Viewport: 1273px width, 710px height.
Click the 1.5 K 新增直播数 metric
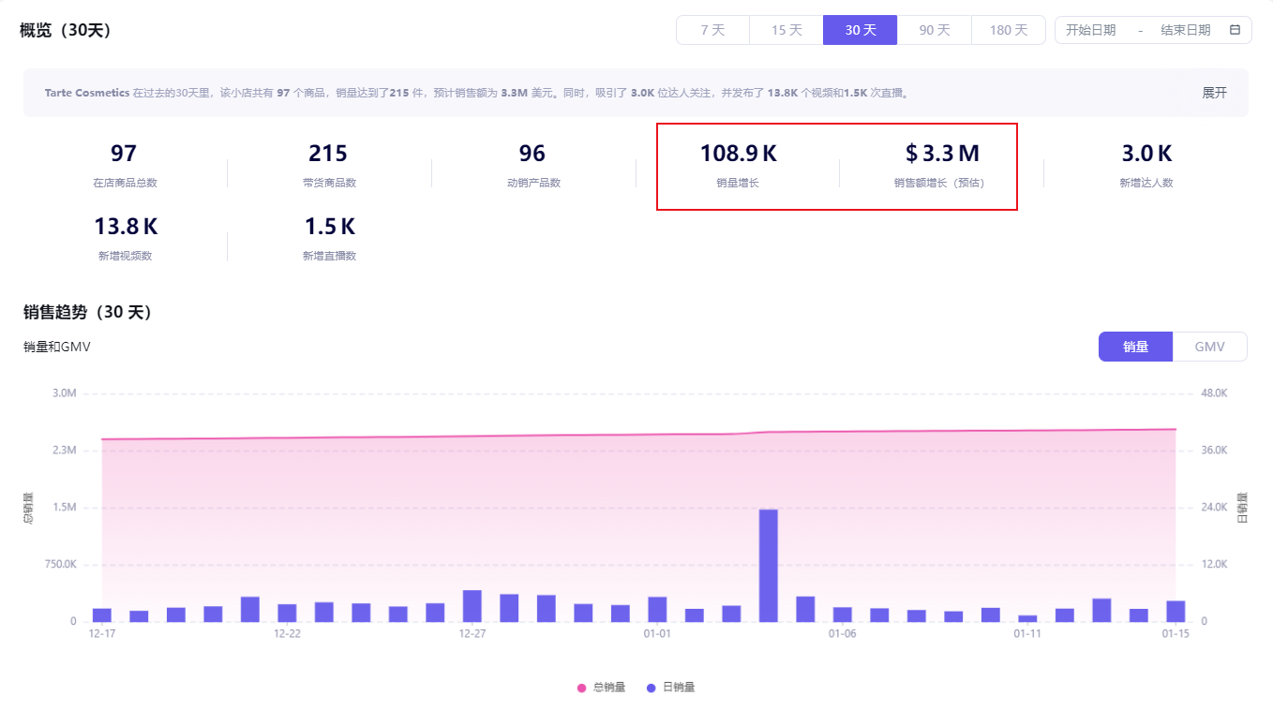[x=329, y=237]
